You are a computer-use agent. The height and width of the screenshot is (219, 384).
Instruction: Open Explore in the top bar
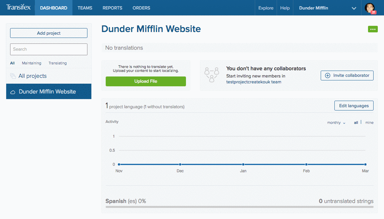266,8
